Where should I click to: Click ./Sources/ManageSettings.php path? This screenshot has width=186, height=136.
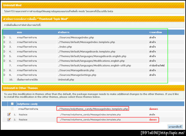pyautogui.click(x=77, y=75)
